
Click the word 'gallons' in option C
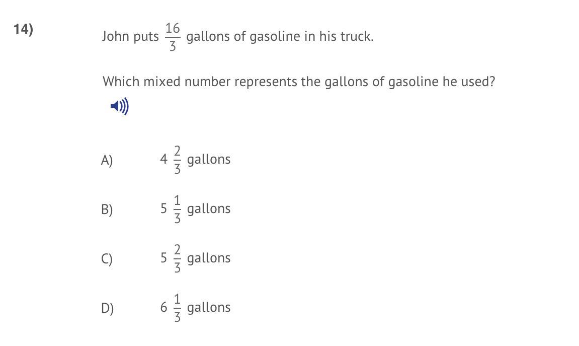point(209,258)
